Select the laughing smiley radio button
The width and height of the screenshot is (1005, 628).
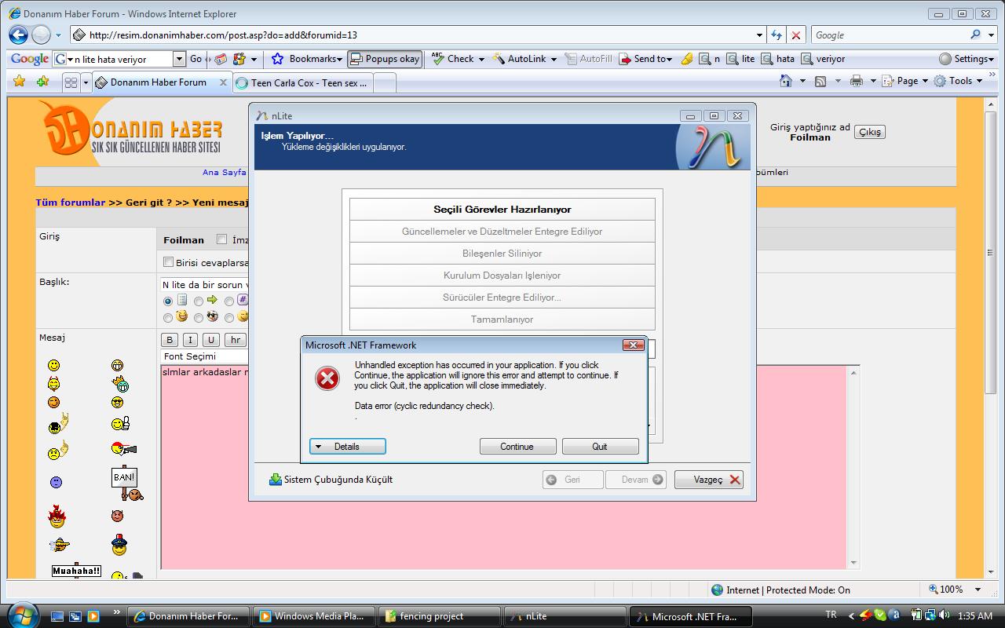(168, 318)
